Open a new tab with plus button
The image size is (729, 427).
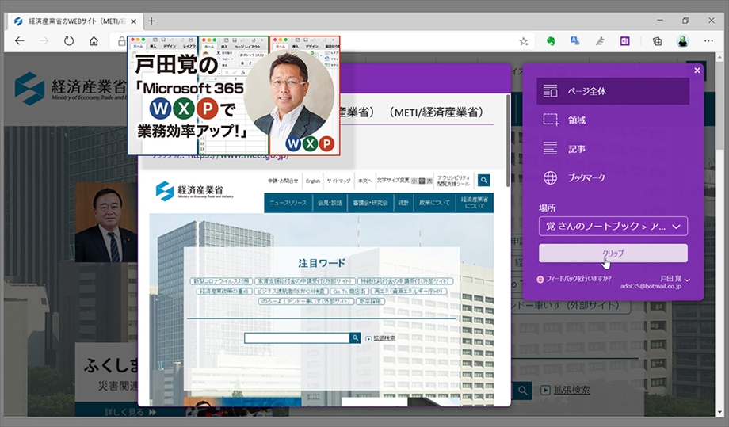pyautogui.click(x=151, y=21)
